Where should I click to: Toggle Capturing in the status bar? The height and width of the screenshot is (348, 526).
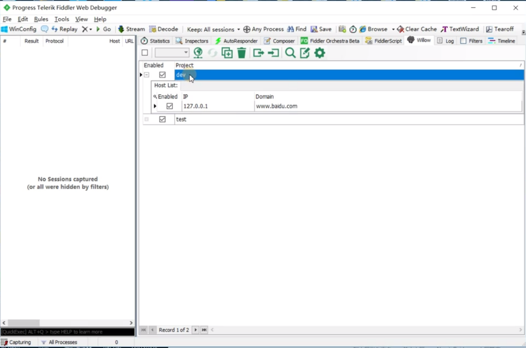click(x=16, y=342)
